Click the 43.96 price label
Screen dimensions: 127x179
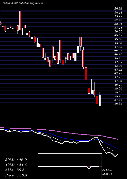tap(118, 66)
